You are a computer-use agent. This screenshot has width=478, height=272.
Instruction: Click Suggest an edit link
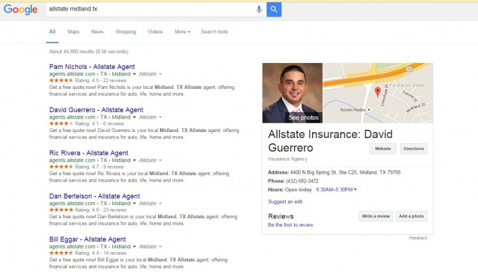285,202
